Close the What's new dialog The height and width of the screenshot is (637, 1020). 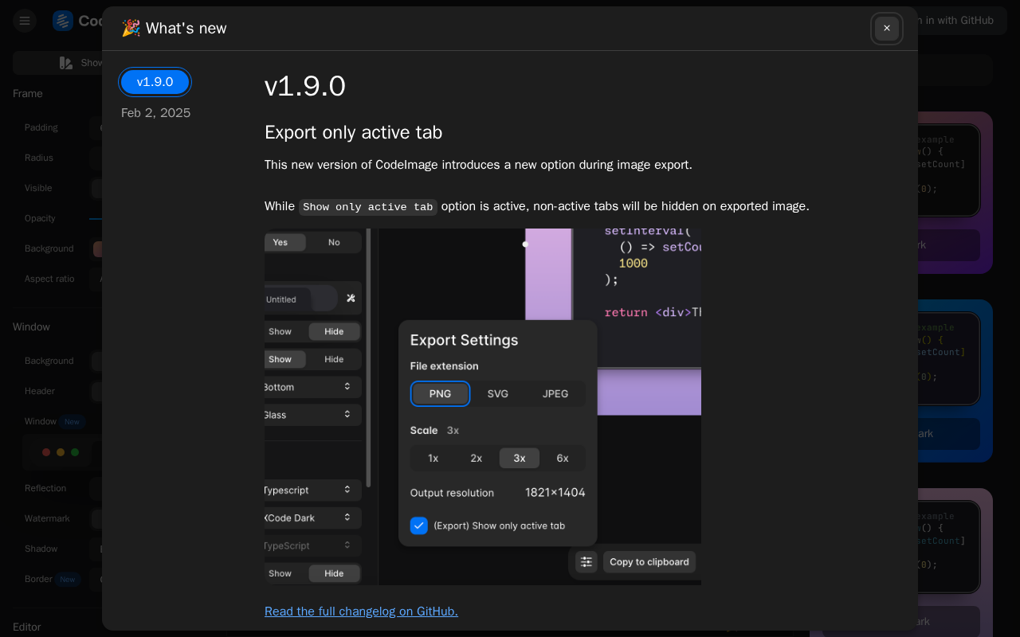886,29
